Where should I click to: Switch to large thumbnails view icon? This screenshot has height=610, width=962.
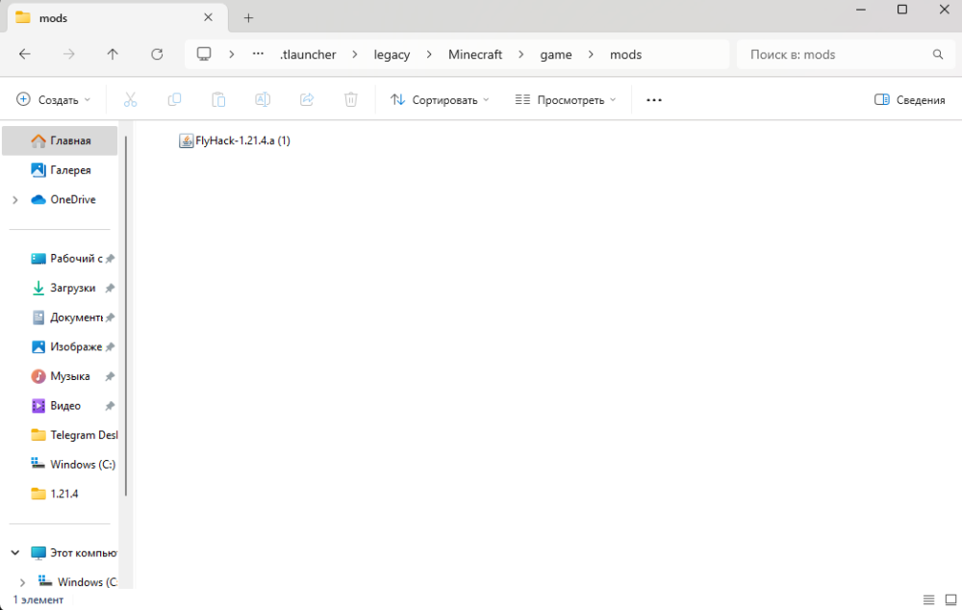tap(951, 599)
